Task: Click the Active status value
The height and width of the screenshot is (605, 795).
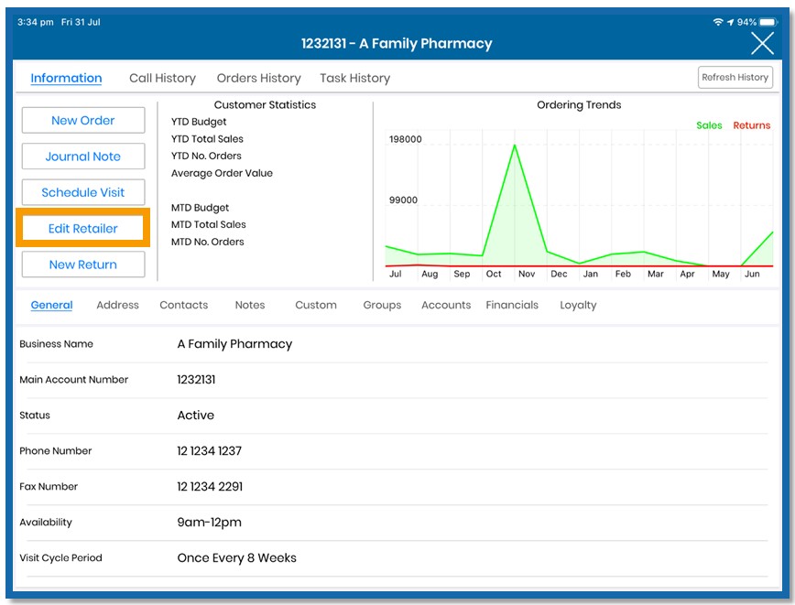Action: click(196, 415)
